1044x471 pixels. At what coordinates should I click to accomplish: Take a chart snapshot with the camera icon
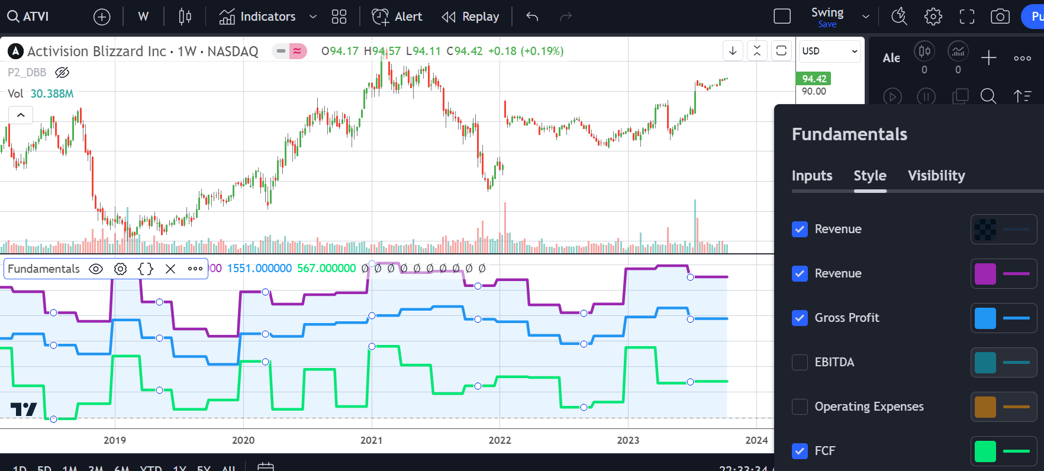(1000, 17)
